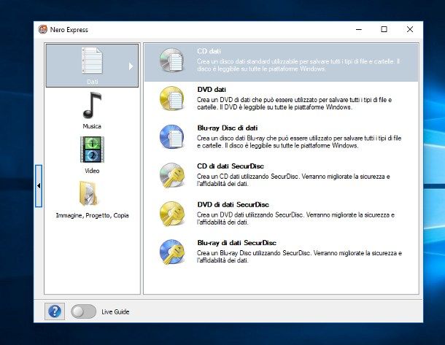Screen dimensions: 445x345
Task: Select the CD dati heading
Action: (209, 51)
